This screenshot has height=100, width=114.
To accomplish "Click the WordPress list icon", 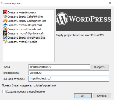I will pos(5,38).
